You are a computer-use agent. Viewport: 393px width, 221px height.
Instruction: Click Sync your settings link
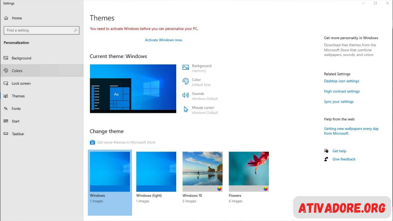[x=339, y=102]
